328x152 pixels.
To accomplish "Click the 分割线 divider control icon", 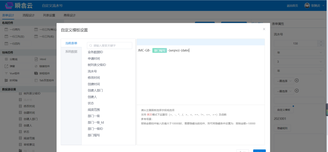I will (x=7, y=59).
